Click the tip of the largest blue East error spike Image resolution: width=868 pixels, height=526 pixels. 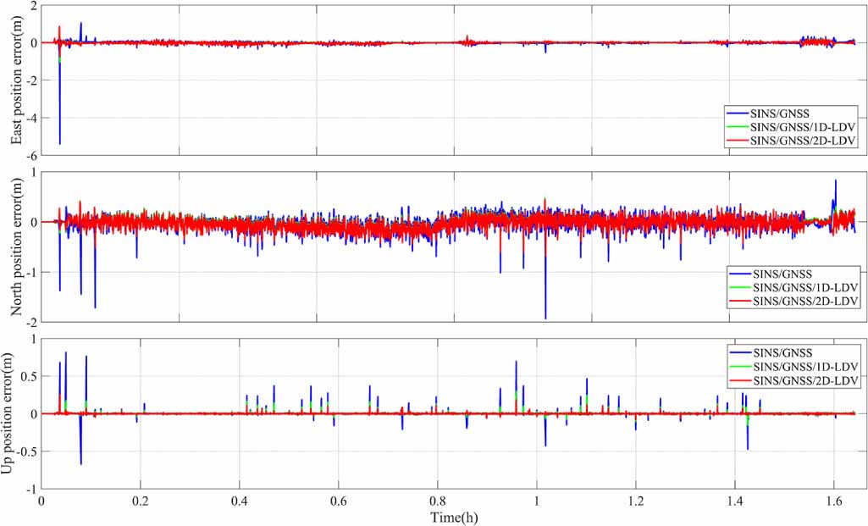(59, 144)
